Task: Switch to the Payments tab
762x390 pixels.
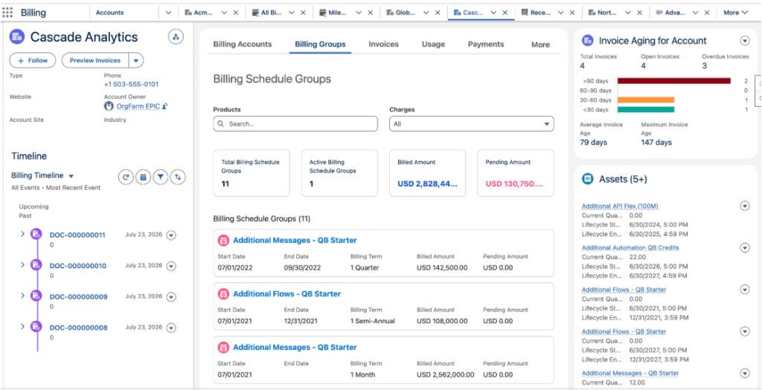Action: (485, 44)
